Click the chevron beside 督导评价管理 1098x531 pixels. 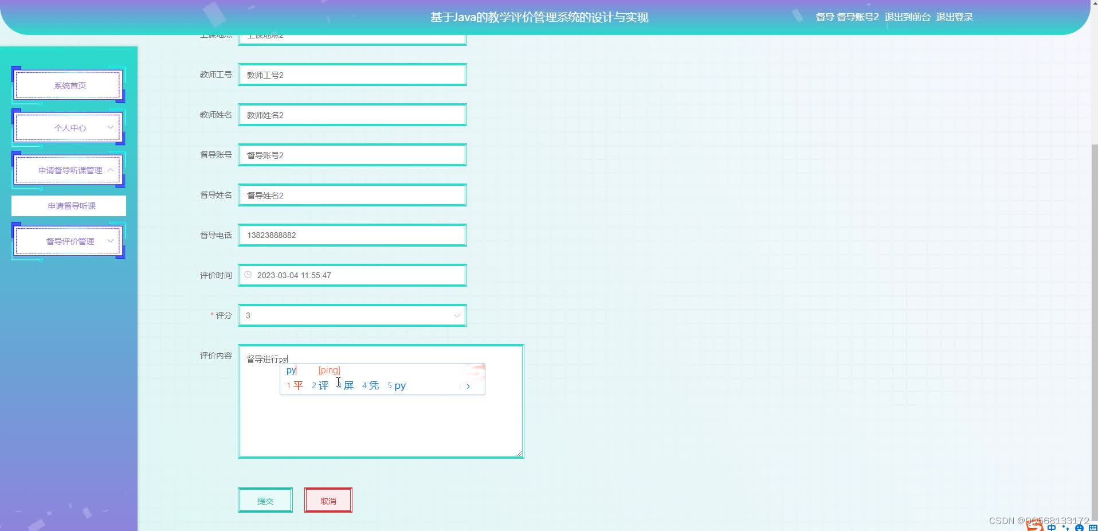point(110,241)
